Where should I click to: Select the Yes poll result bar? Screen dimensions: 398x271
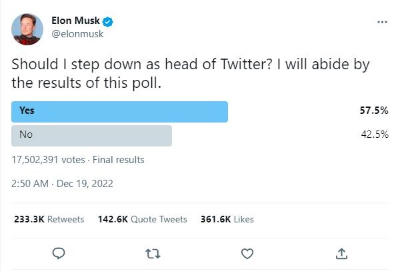tap(119, 112)
